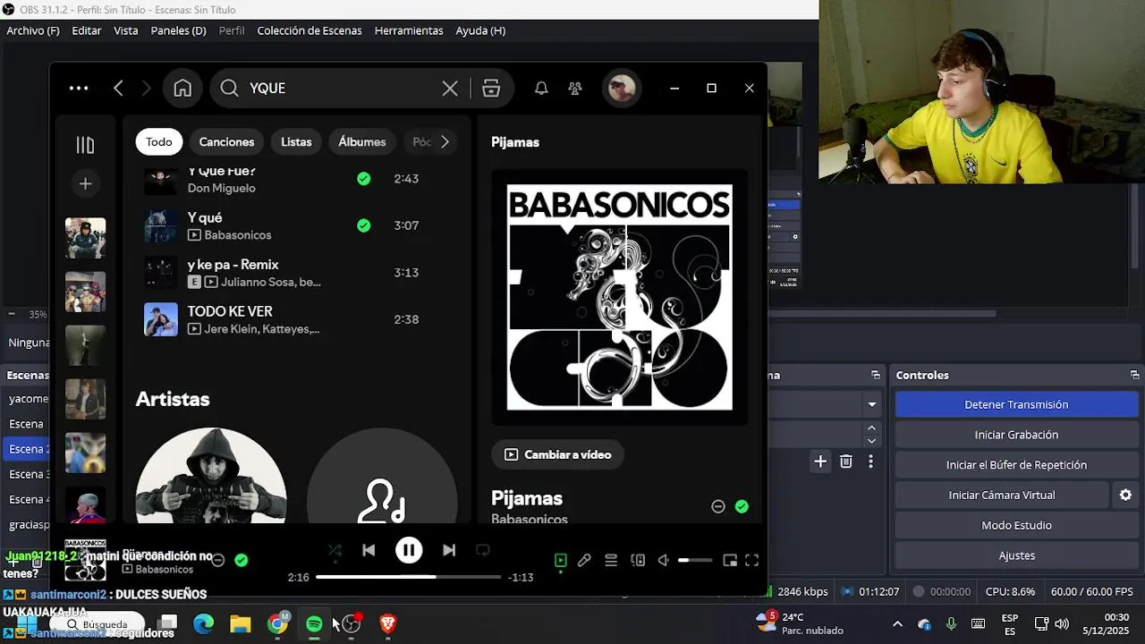1145x644 pixels.
Task: Click Iniciar el Búfer de Repetición
Action: (1016, 465)
